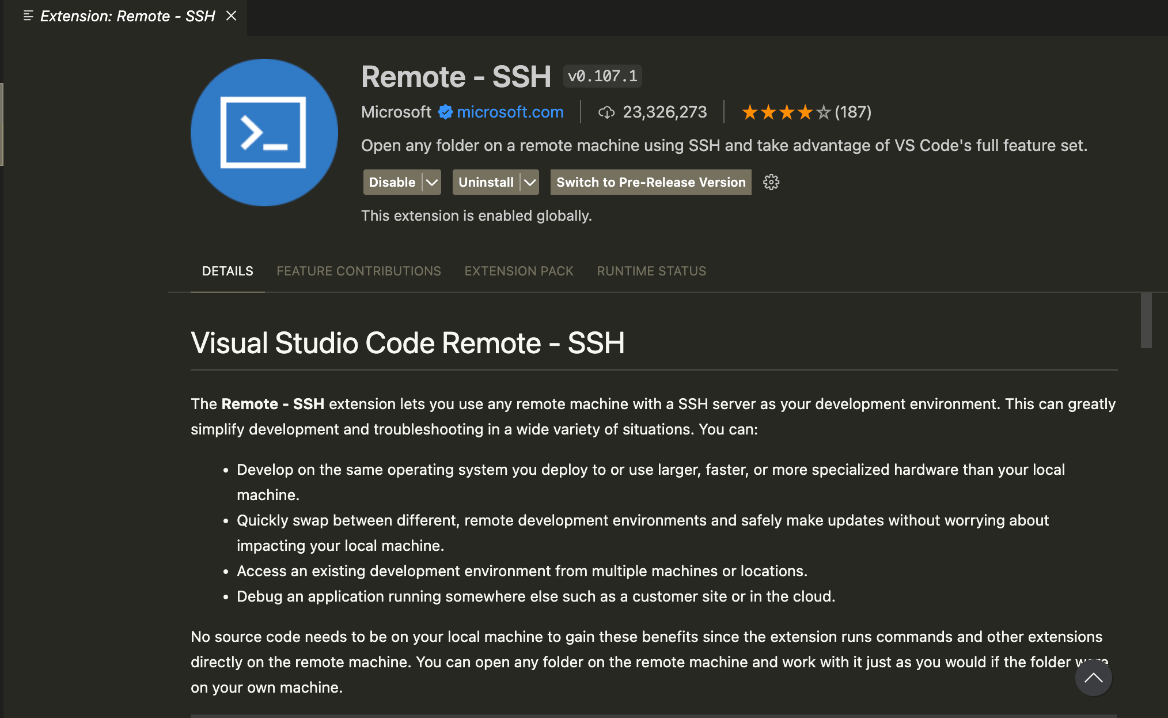Click the 23,326,273 install count

click(x=665, y=112)
